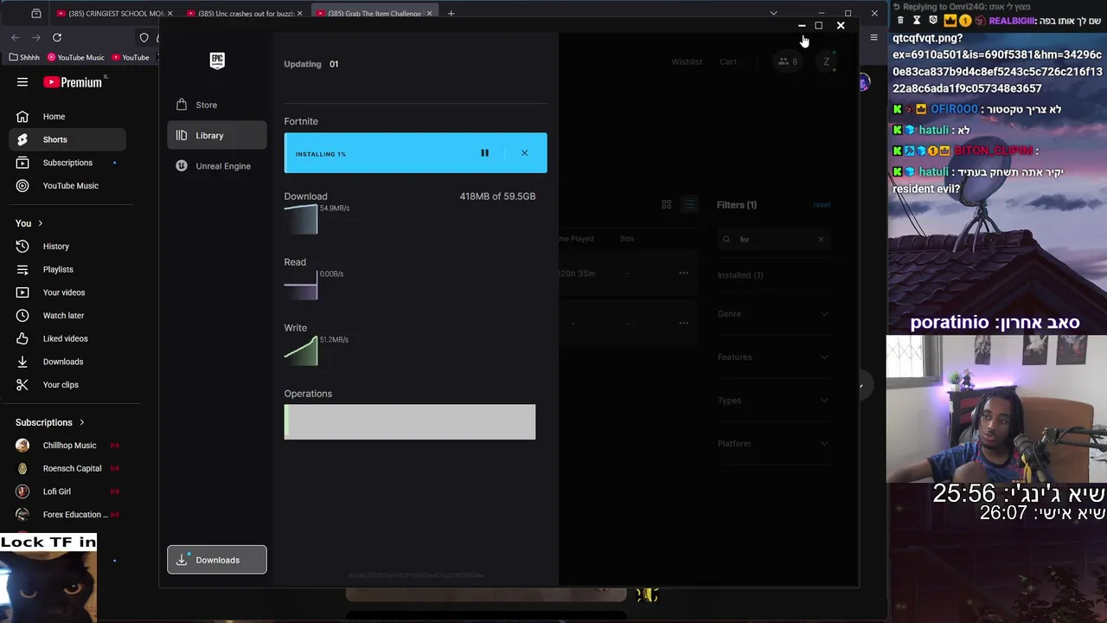
Task: Go to YouTube Home in sidebar
Action: click(x=67, y=117)
